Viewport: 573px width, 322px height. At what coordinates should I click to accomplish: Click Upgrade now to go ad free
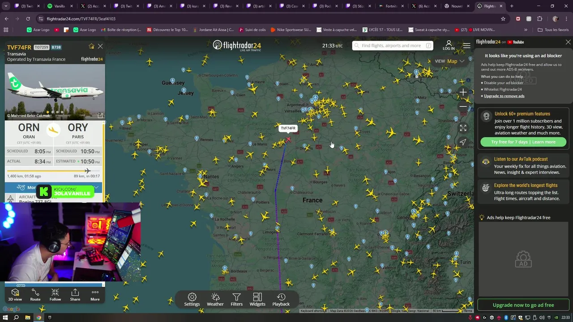(x=523, y=305)
